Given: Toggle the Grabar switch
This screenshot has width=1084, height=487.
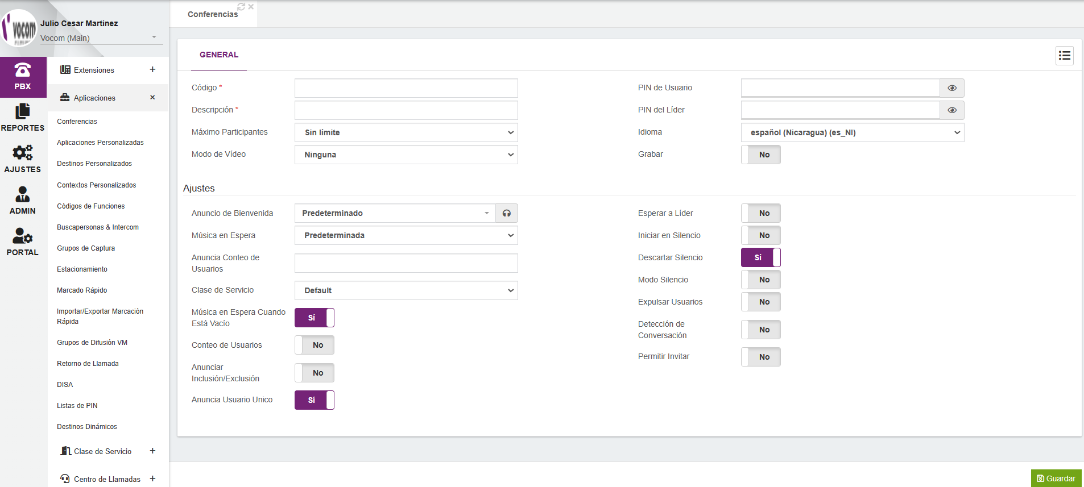Looking at the screenshot, I should tap(761, 155).
